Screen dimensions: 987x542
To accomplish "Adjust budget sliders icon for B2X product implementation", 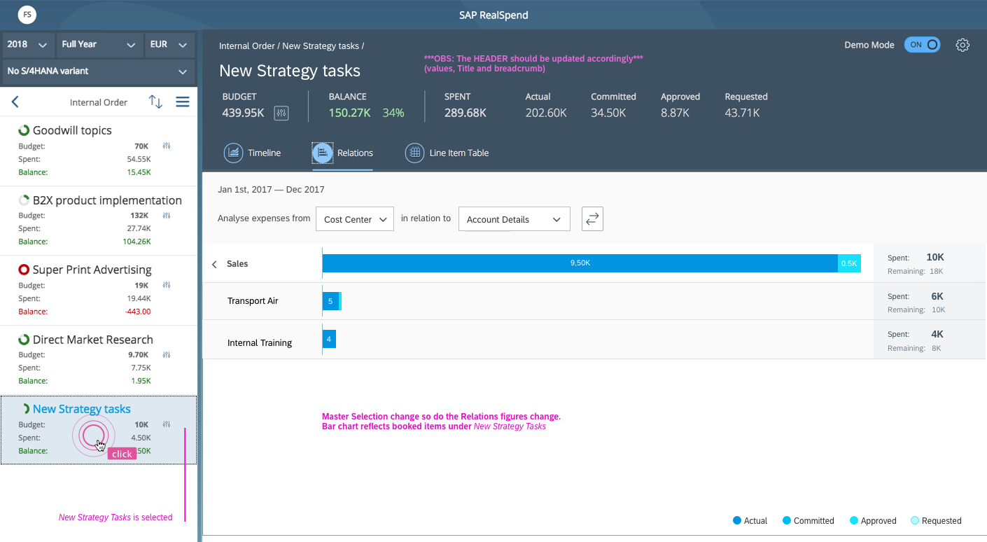I will pos(167,216).
